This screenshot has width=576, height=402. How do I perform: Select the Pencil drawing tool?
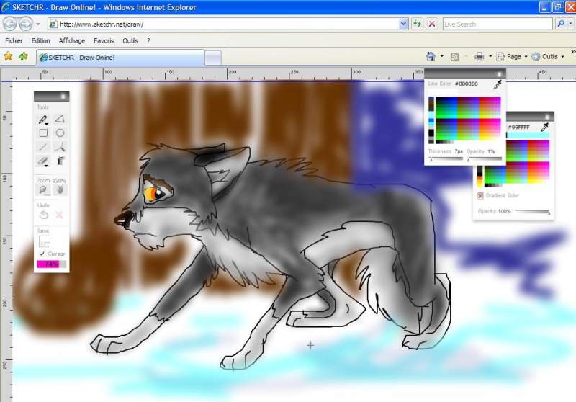point(42,120)
